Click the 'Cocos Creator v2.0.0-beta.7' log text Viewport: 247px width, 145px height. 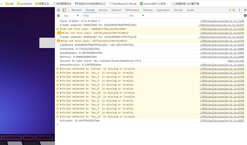tap(80, 21)
